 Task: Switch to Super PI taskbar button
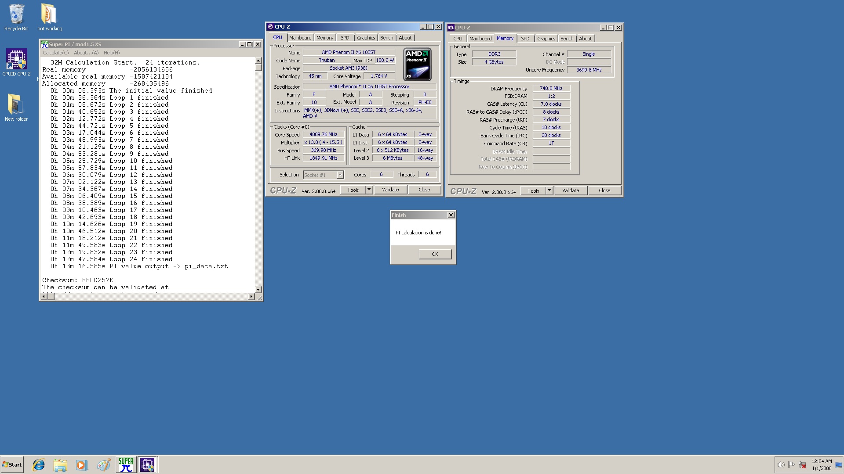pos(126,465)
